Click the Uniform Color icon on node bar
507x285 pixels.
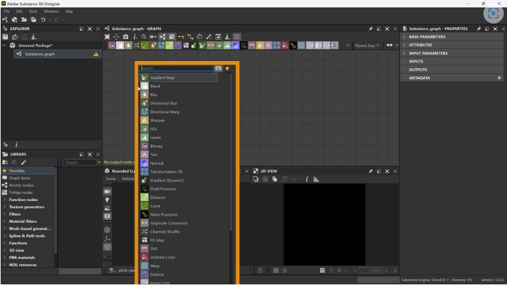285,45
